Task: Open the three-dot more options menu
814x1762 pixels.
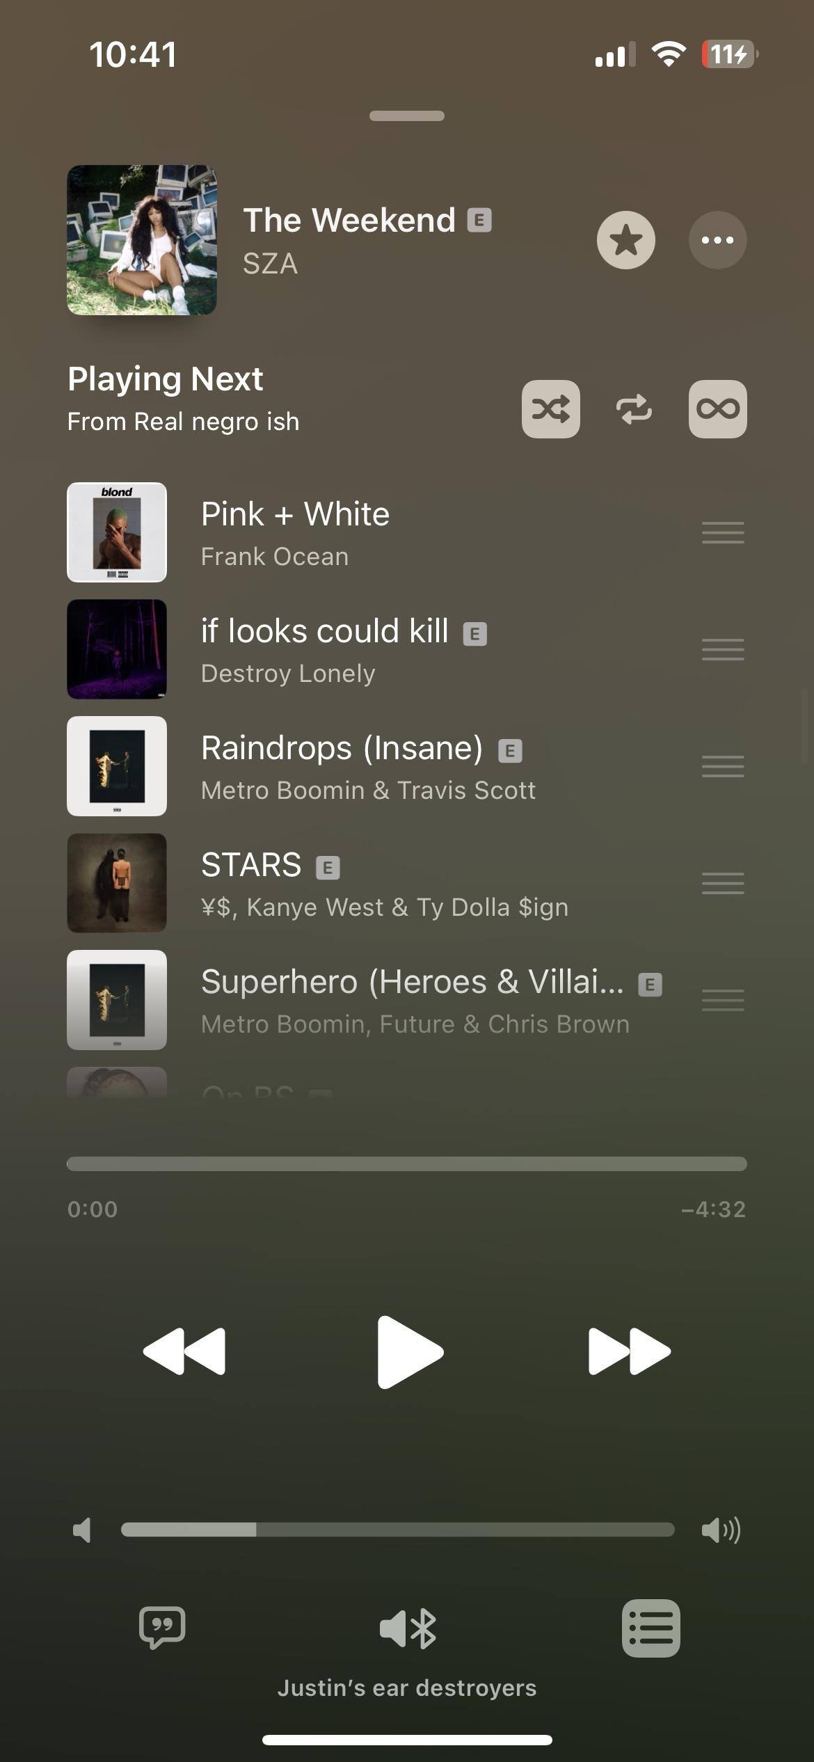Action: coord(717,240)
